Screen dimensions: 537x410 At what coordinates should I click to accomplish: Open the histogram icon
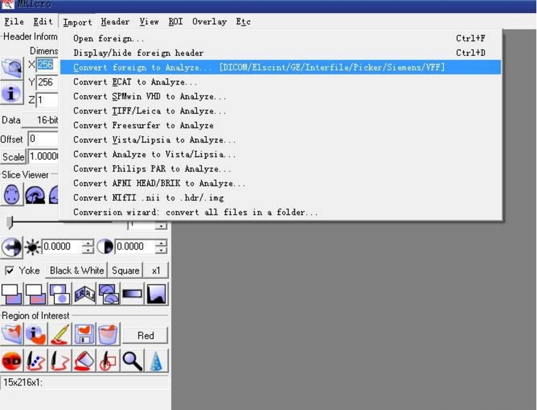157,294
